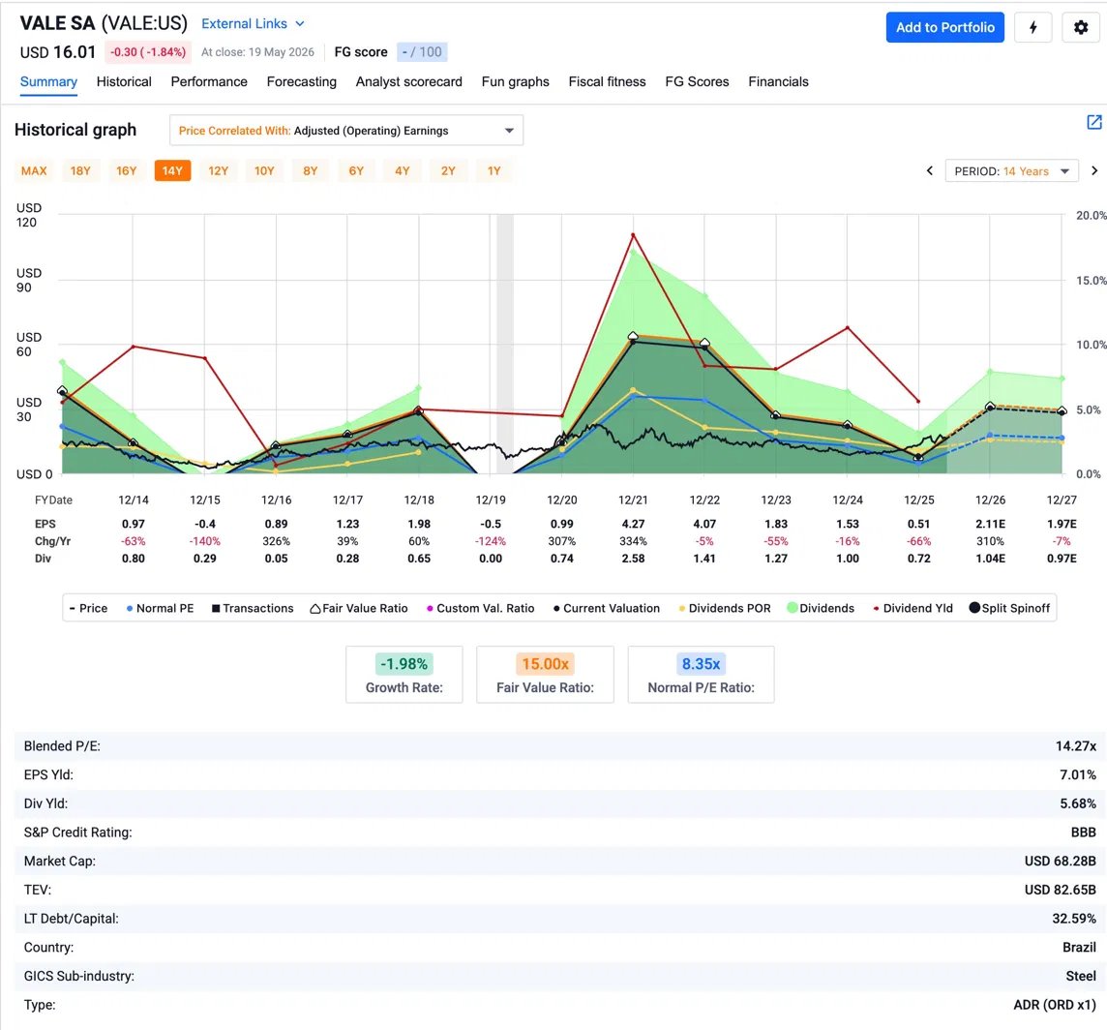Open the FG Scores tab
The width and height of the screenshot is (1107, 1030).
tap(697, 82)
